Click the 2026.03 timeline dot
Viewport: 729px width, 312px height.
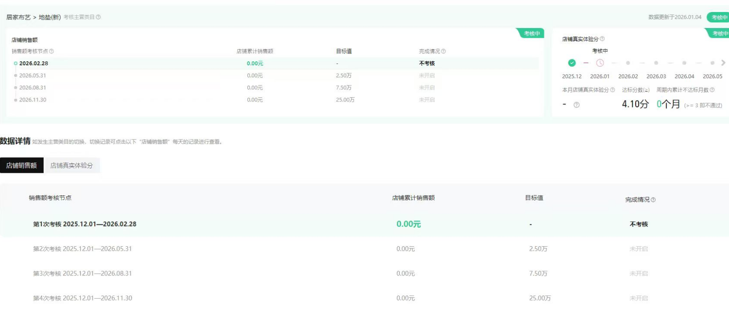pyautogui.click(x=656, y=63)
